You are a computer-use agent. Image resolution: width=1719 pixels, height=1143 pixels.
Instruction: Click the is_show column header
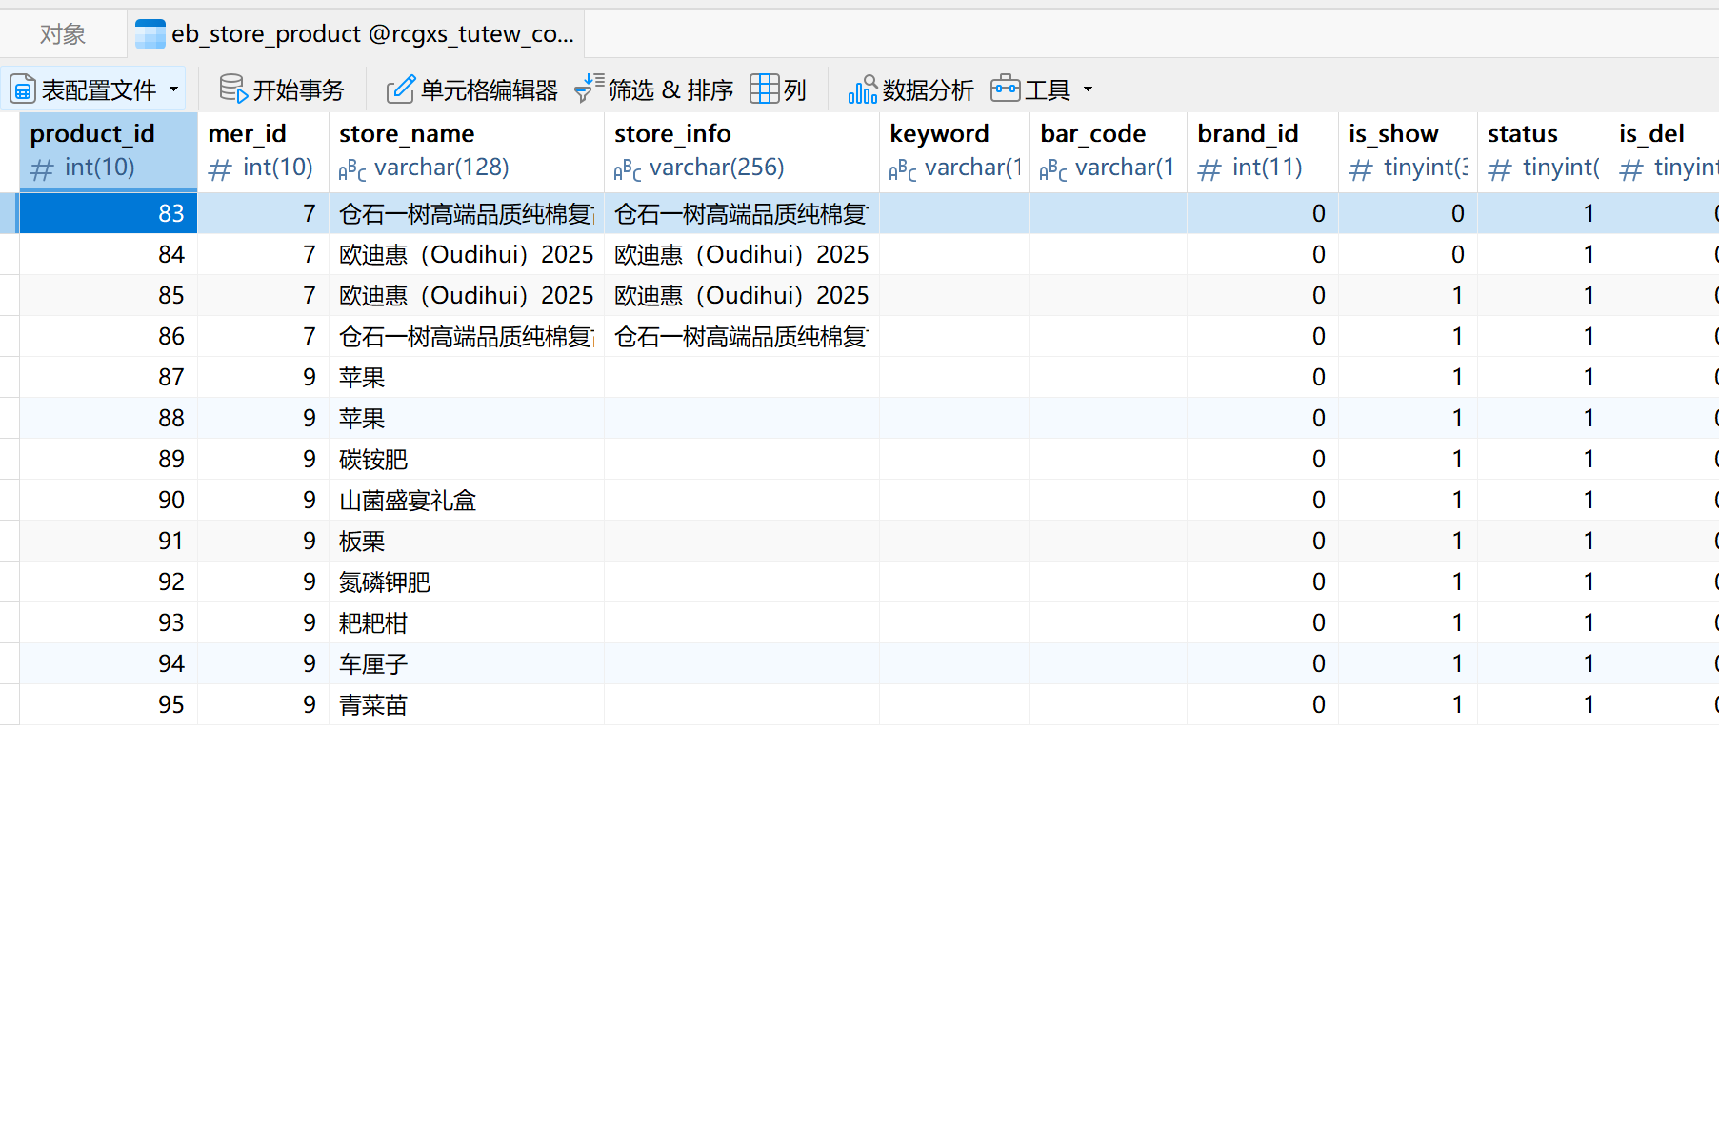(1406, 150)
